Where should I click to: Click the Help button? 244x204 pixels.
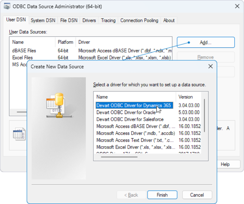click(225, 164)
